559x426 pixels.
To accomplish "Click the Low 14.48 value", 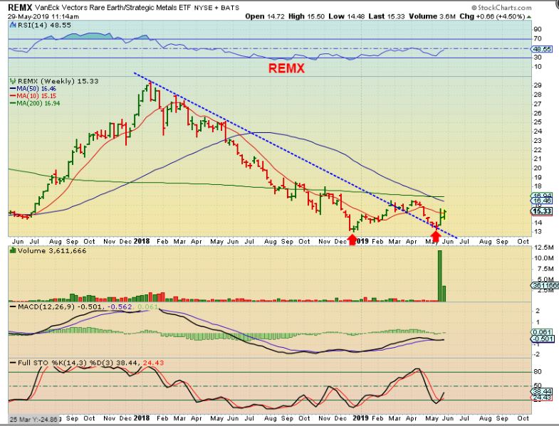I will pos(345,16).
